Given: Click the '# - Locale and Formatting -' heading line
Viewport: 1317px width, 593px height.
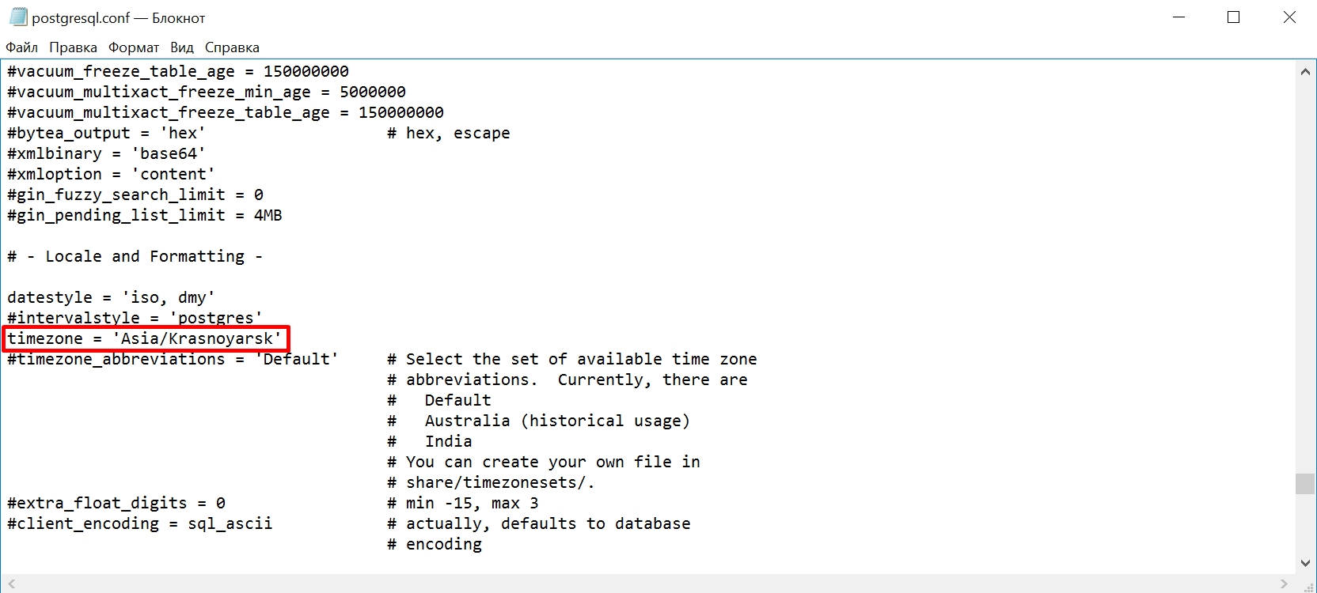Looking at the screenshot, I should [135, 256].
